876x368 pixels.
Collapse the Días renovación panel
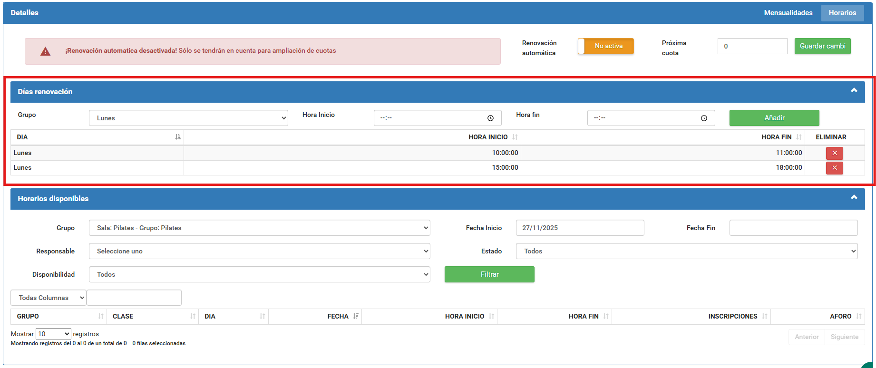pos(854,90)
